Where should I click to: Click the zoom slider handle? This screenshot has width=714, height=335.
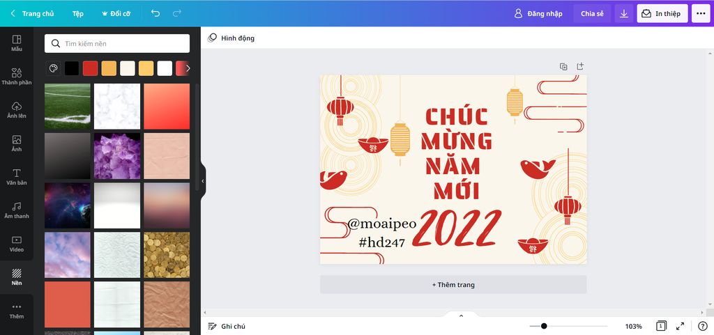pyautogui.click(x=544, y=326)
